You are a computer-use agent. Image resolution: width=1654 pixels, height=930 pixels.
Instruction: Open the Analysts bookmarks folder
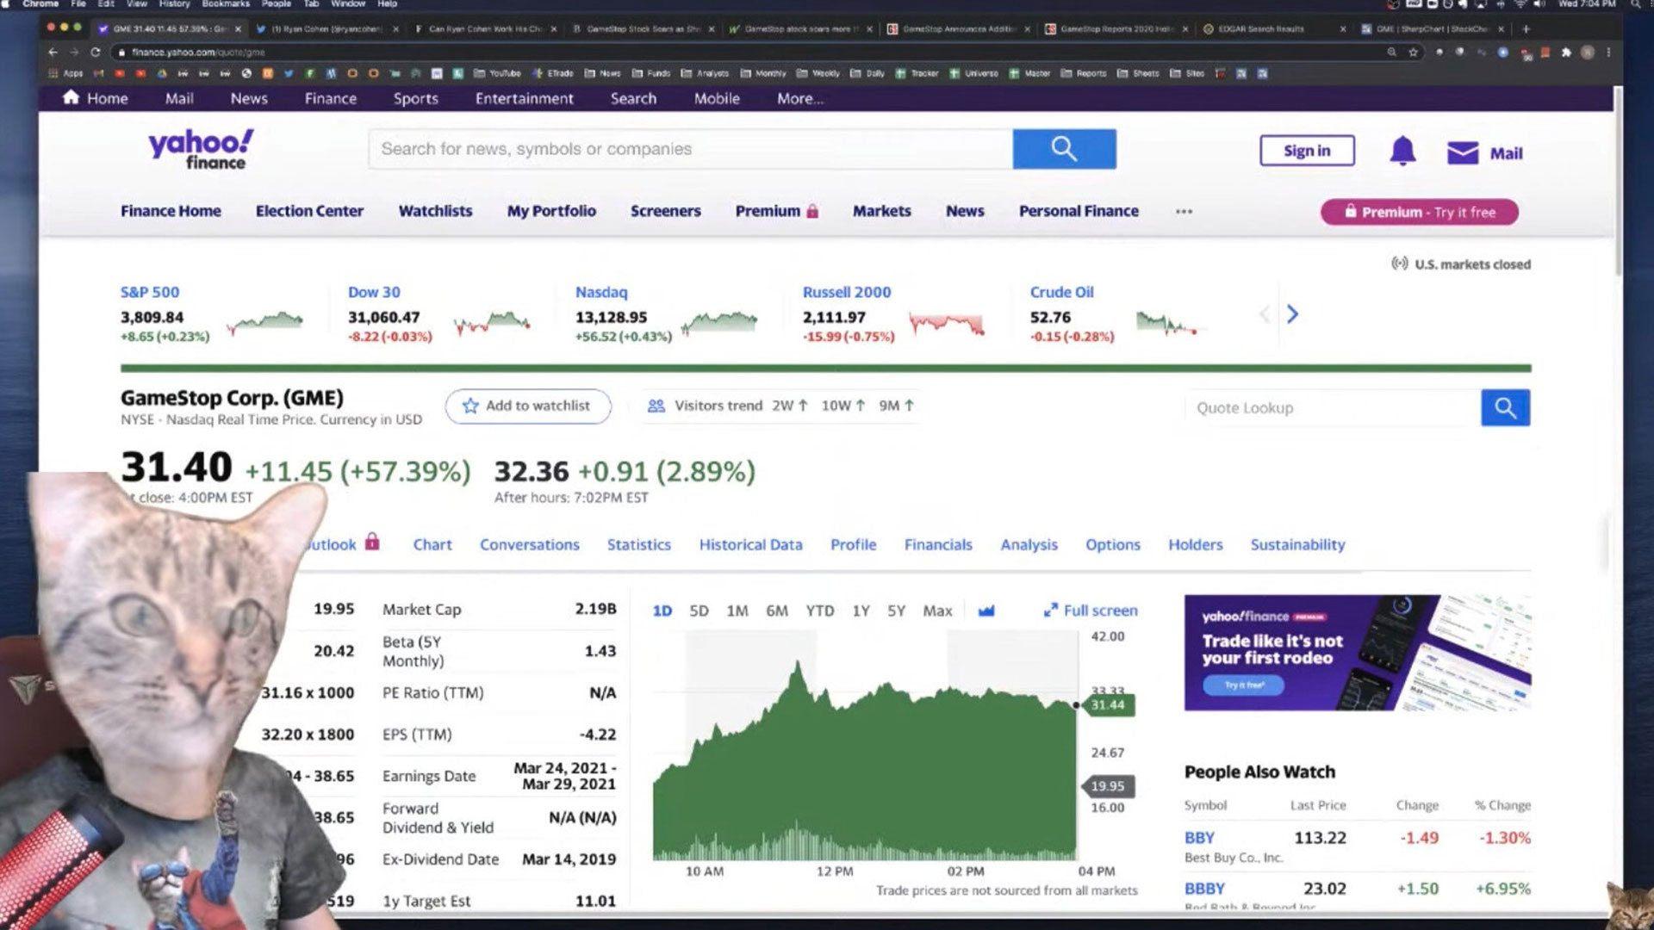(x=705, y=73)
